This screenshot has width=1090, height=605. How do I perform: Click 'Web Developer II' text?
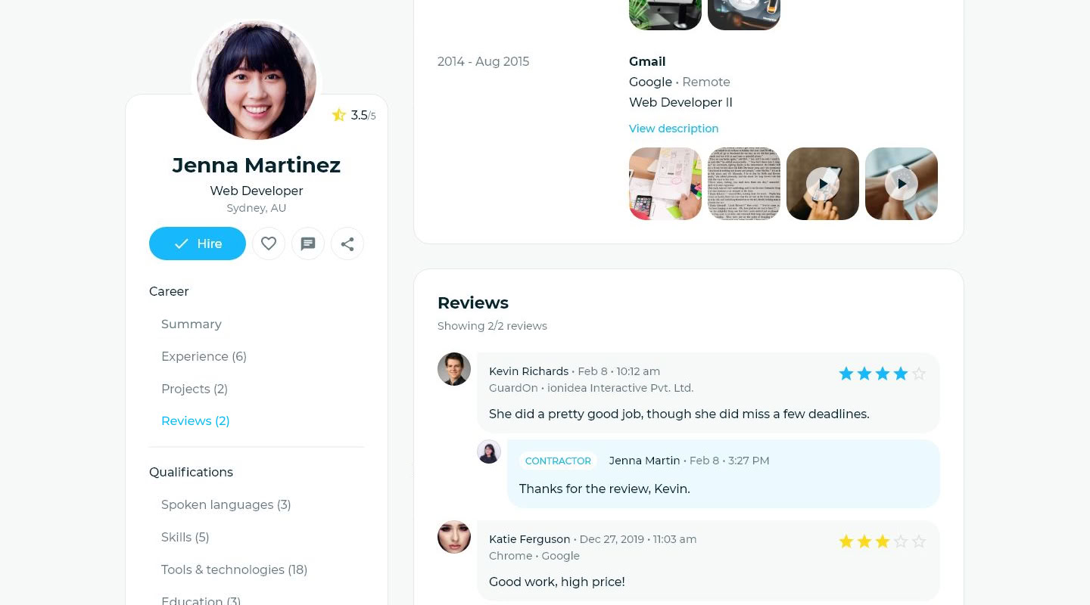680,102
